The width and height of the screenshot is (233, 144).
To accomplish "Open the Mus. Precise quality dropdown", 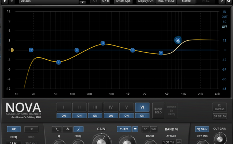I will [166, 1].
